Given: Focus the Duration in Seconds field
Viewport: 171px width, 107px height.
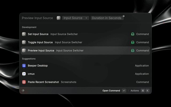Looking at the screenshot, I should point(106,18).
